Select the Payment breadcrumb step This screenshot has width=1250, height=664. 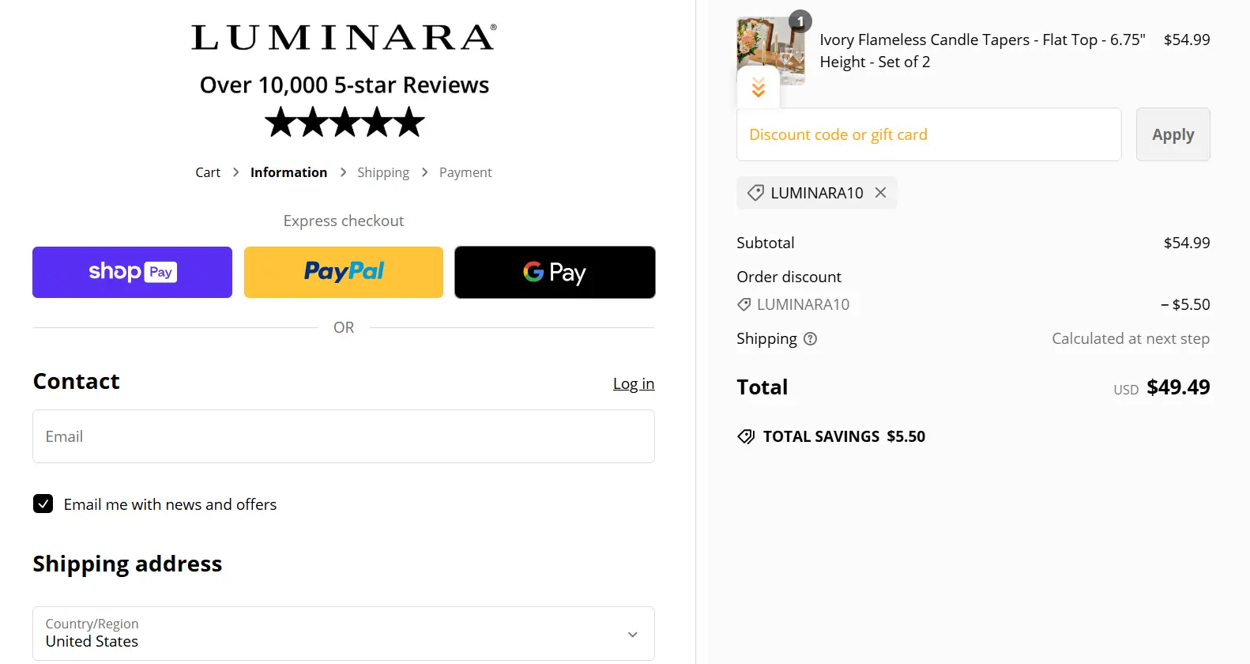tap(465, 172)
